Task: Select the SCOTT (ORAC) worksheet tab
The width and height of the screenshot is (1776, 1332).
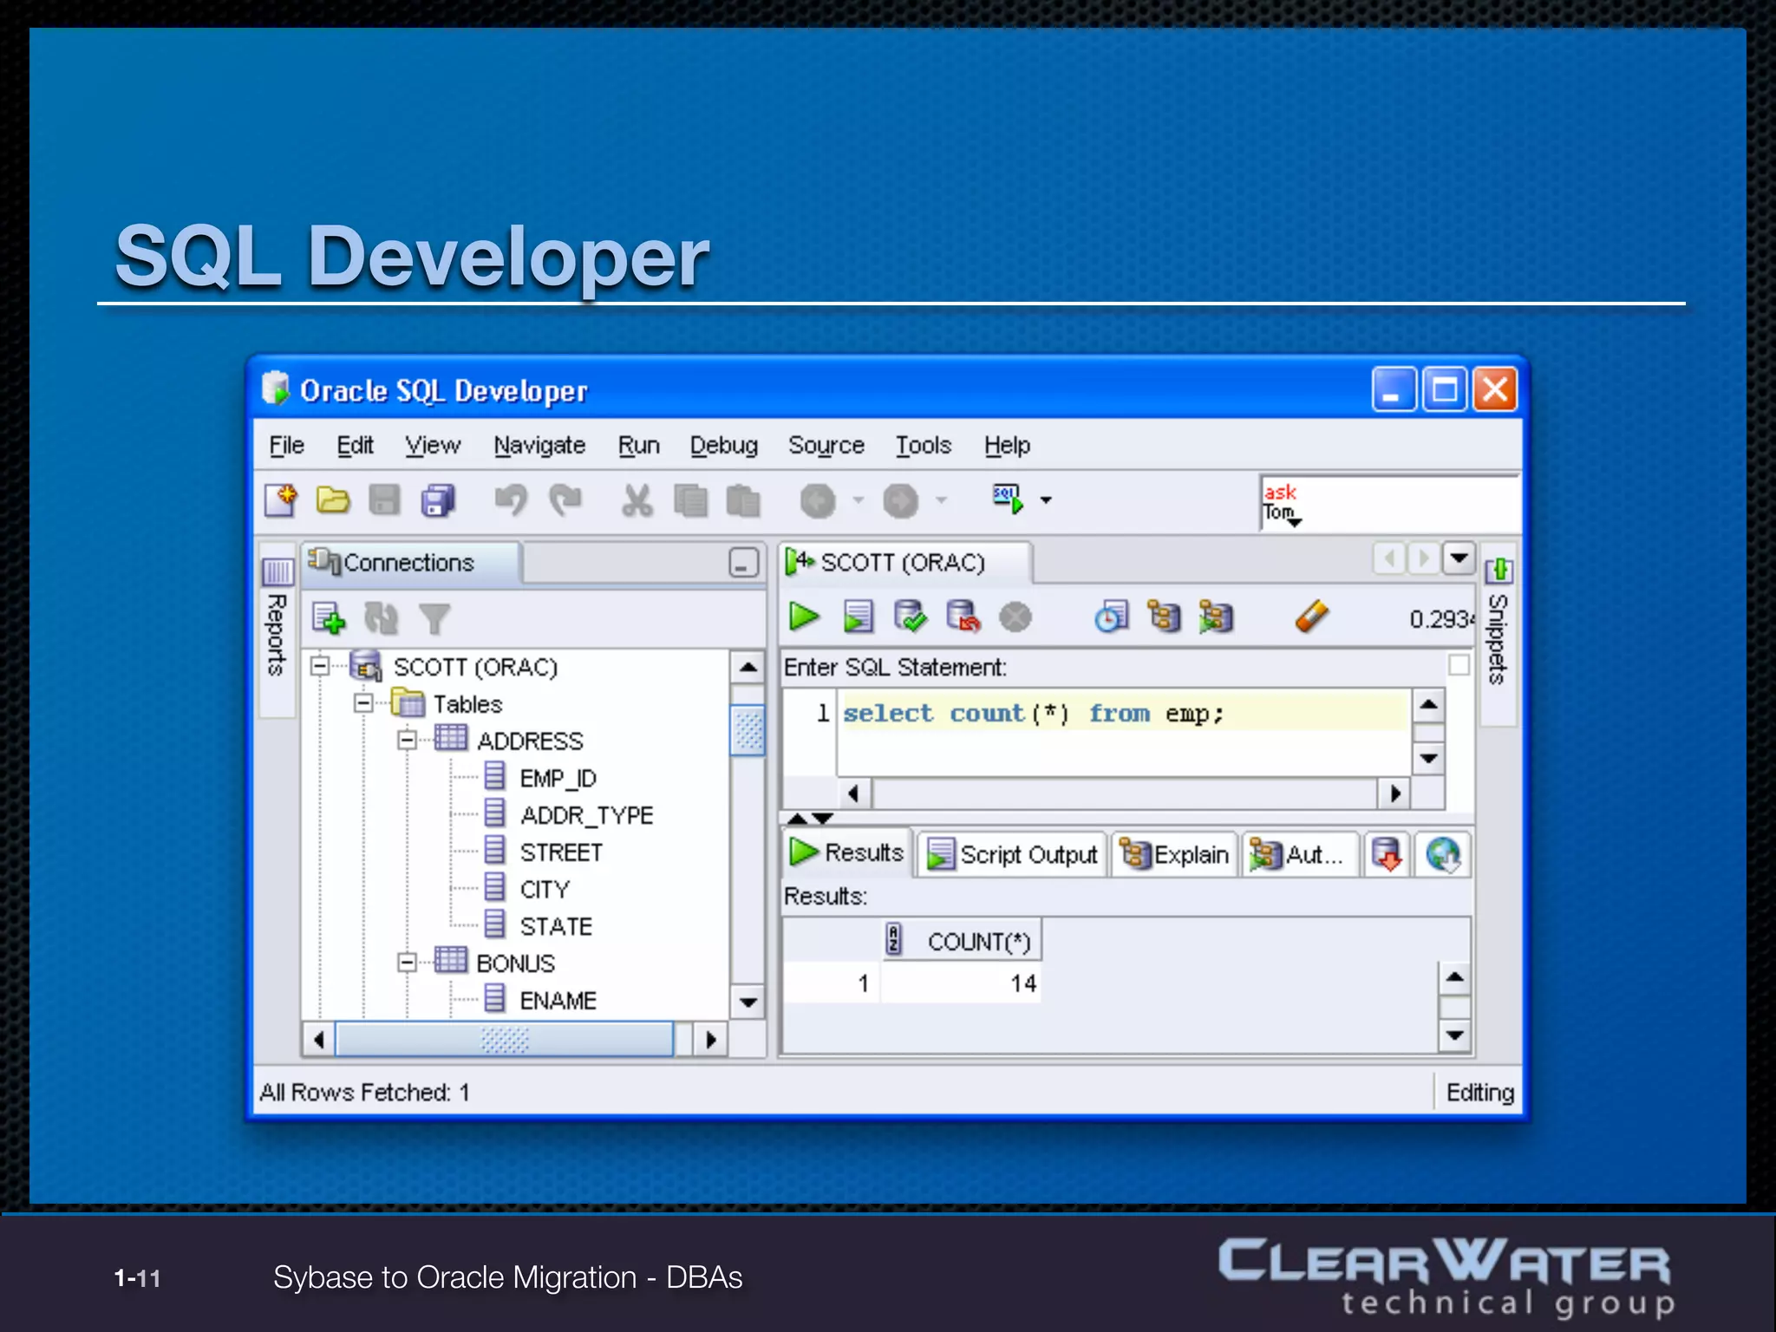Action: pyautogui.click(x=904, y=563)
